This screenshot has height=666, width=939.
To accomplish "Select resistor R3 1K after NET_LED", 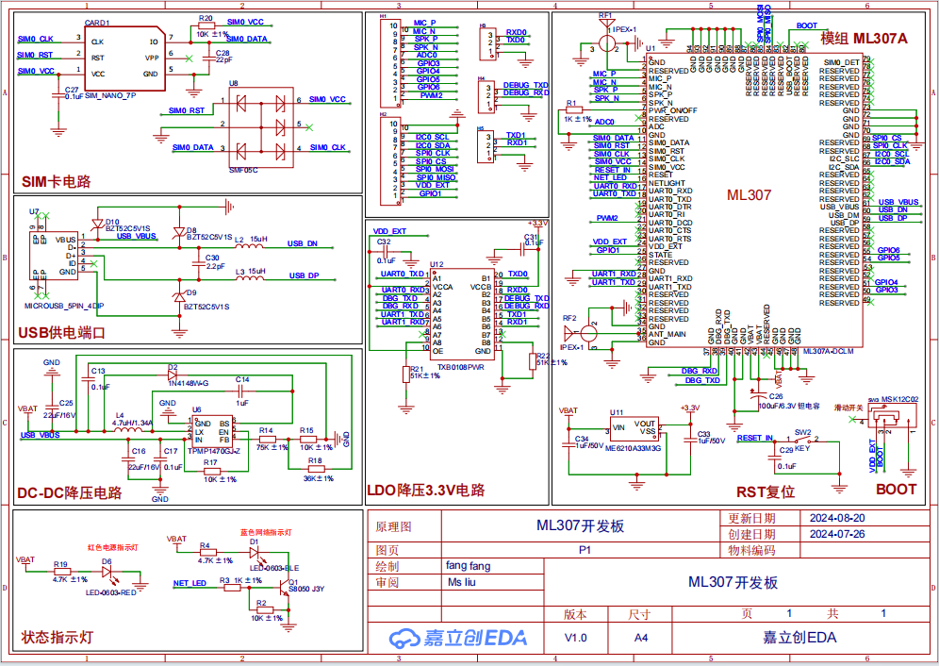I will pyautogui.click(x=232, y=588).
